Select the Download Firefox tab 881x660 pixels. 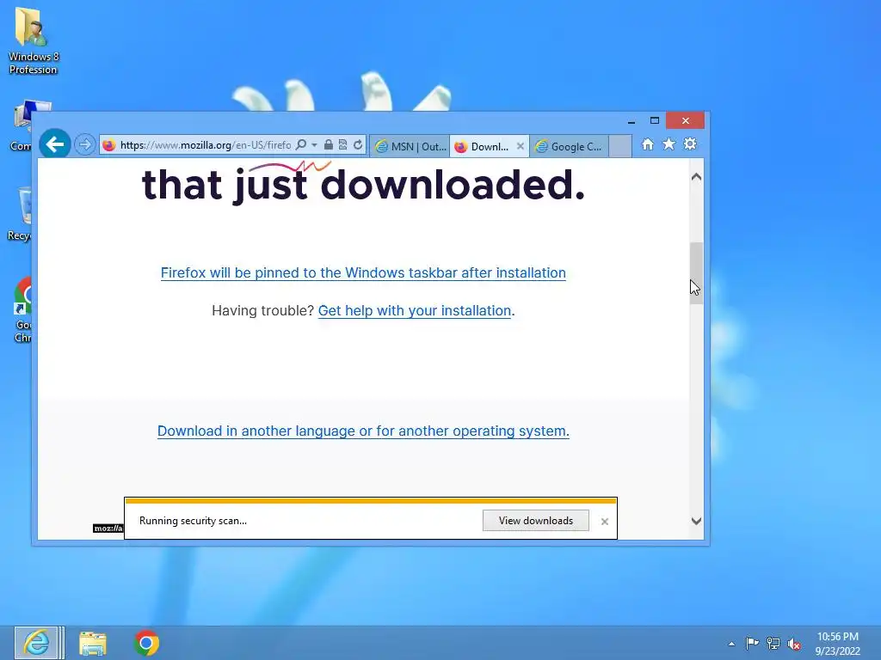(483, 146)
